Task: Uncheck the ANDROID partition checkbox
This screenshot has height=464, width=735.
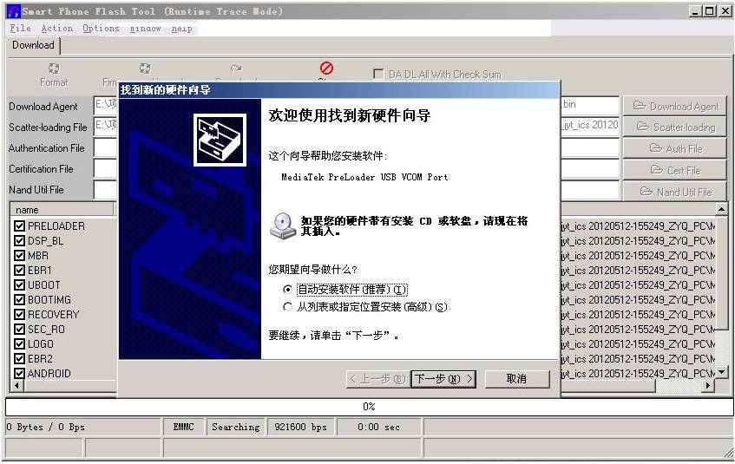Action: [19, 374]
